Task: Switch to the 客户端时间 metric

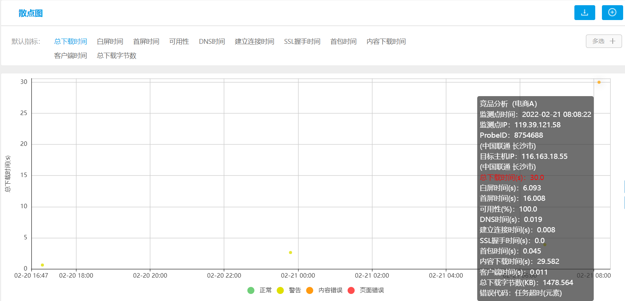Action: 70,56
